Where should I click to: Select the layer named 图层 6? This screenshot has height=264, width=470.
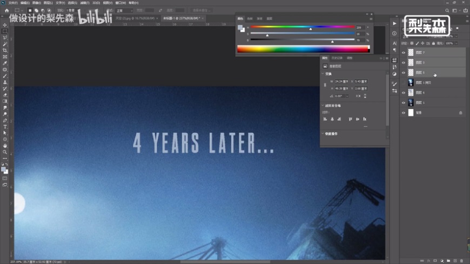click(x=420, y=93)
